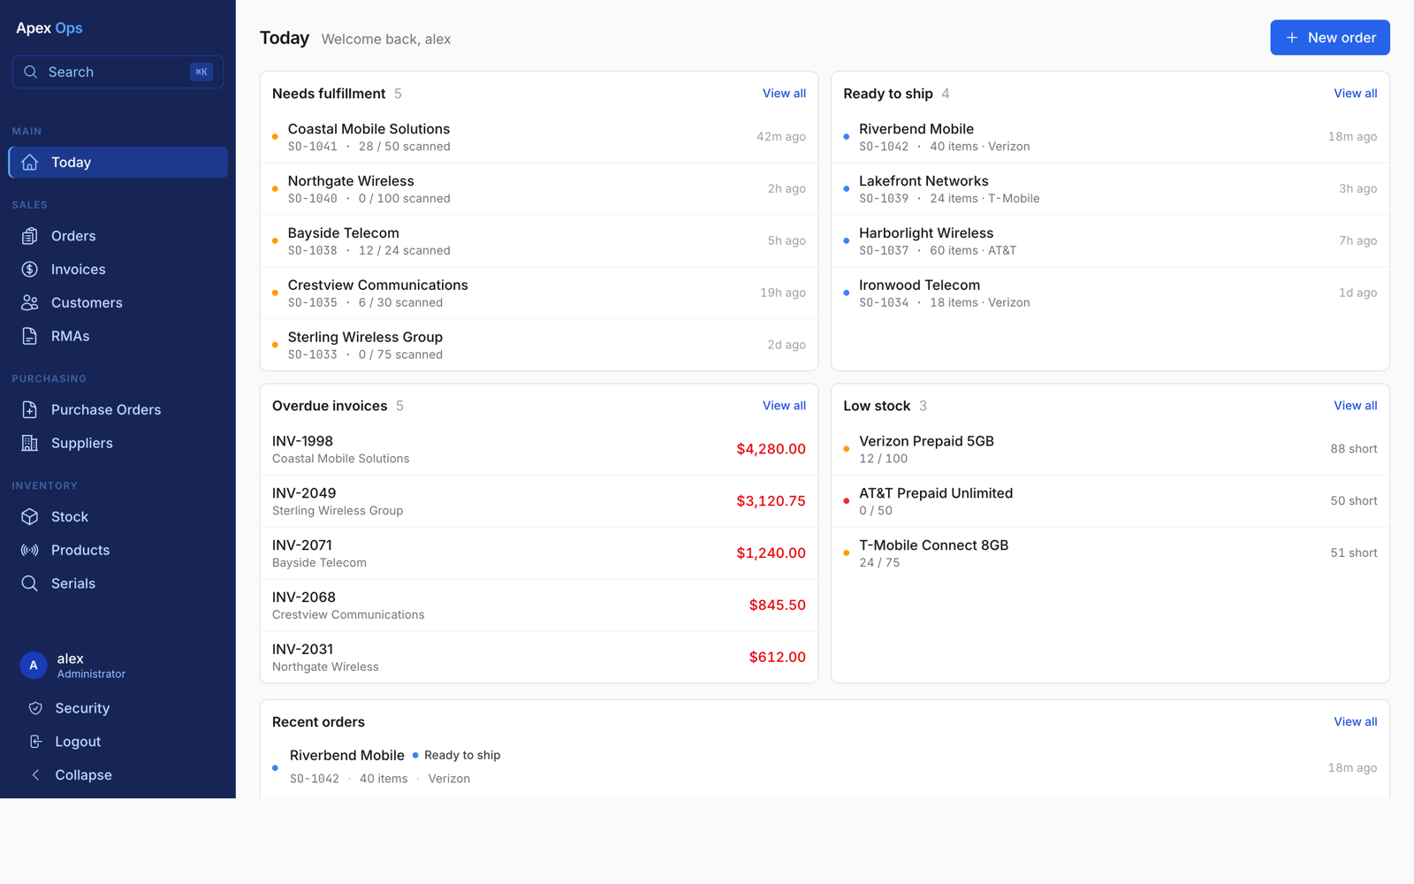View all Needs fulfillment orders

[784, 94]
